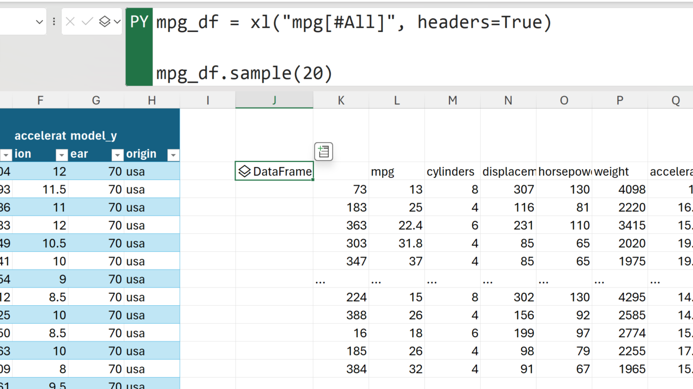Click the mpg_df.sample(20) line in formula bar
The width and height of the screenshot is (693, 389).
(x=244, y=73)
